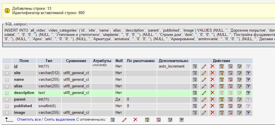Apply unique index to checked fields in bottom toolbar
Screen dimensions: 275x125
click(x=159, y=120)
